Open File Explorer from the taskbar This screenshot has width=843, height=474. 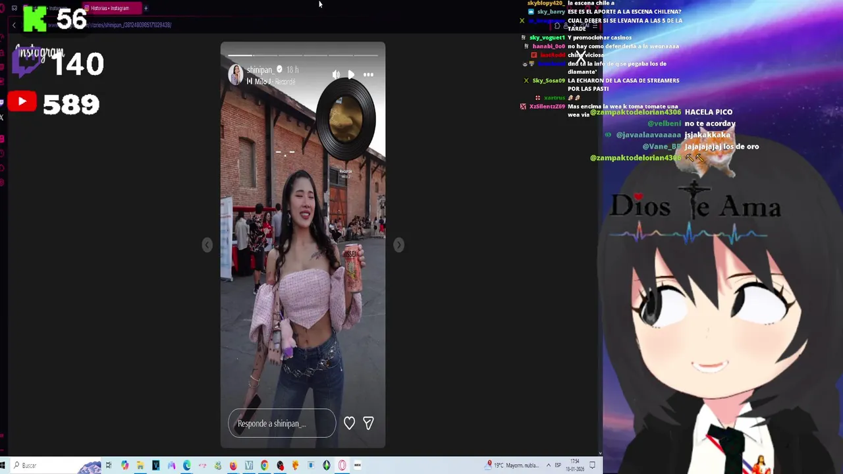click(x=140, y=465)
